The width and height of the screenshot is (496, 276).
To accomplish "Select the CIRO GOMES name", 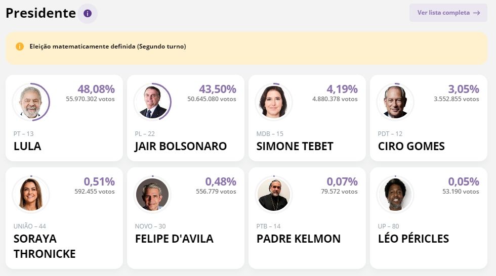I will pos(411,147).
